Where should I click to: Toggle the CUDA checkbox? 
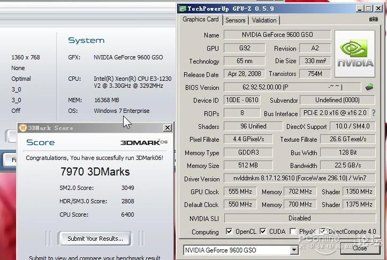tap(263, 232)
